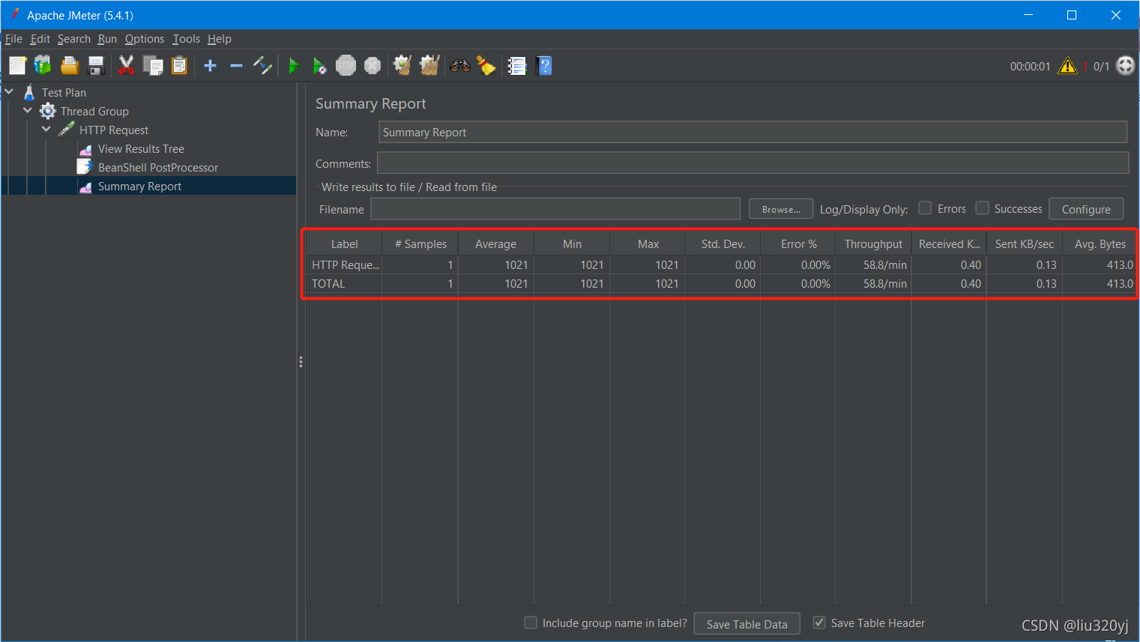This screenshot has height=642, width=1140.
Task: Click the Clear gear-broom icon
Action: pos(402,66)
